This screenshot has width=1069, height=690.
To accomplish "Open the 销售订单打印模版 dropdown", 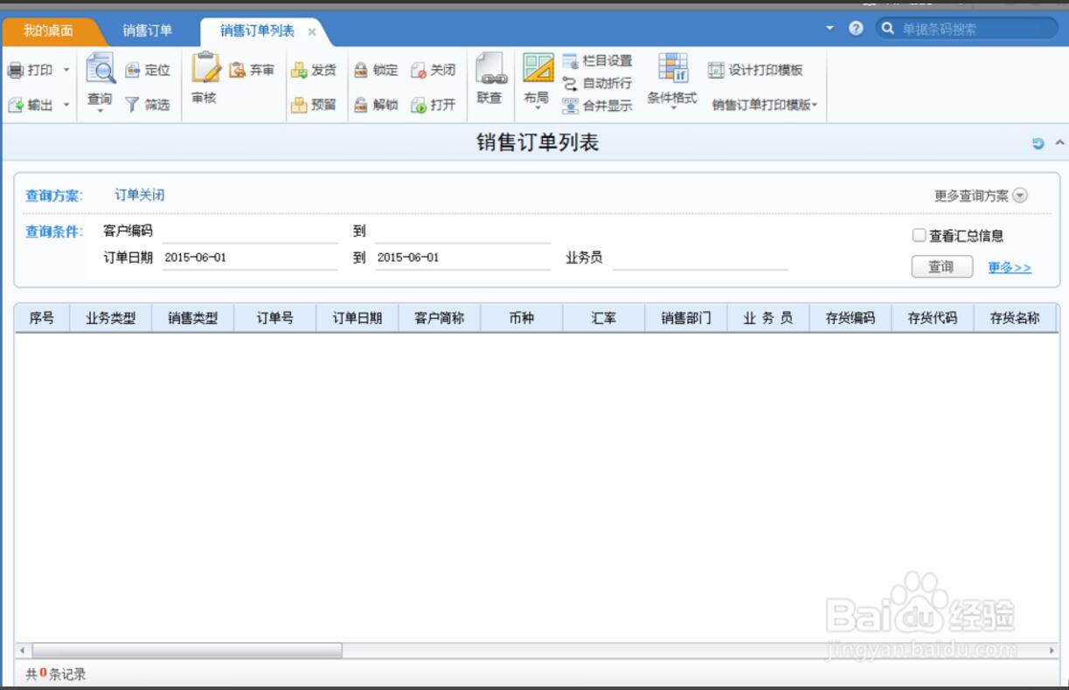I will (x=765, y=105).
